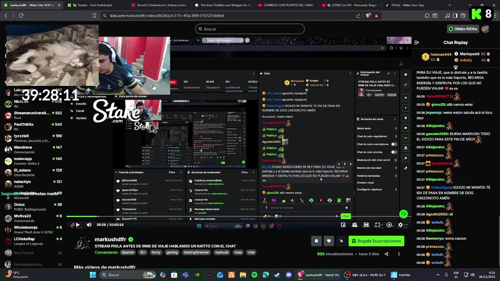
Task: Open markushdlfr channel name link
Action: [111, 239]
